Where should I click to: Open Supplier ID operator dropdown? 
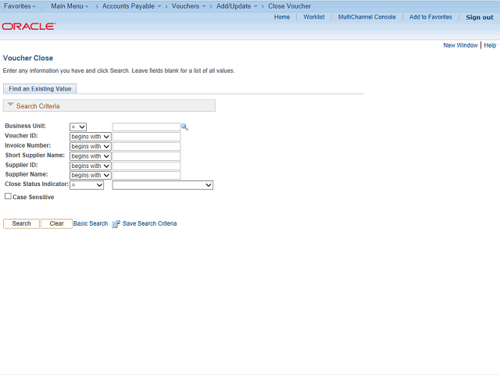pos(91,166)
